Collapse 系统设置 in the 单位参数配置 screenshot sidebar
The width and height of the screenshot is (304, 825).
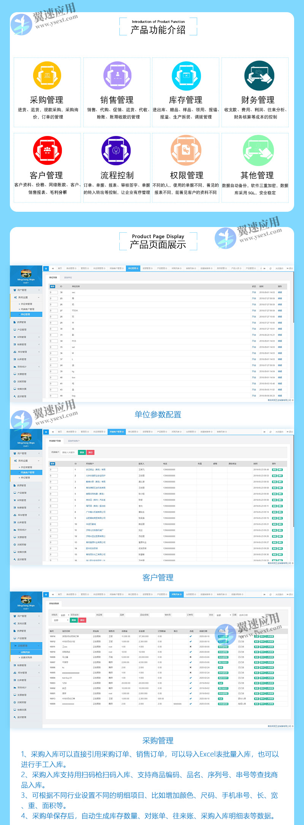pyautogui.click(x=26, y=297)
